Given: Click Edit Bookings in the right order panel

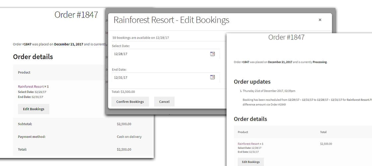Looking at the screenshot, I should 251,162.
